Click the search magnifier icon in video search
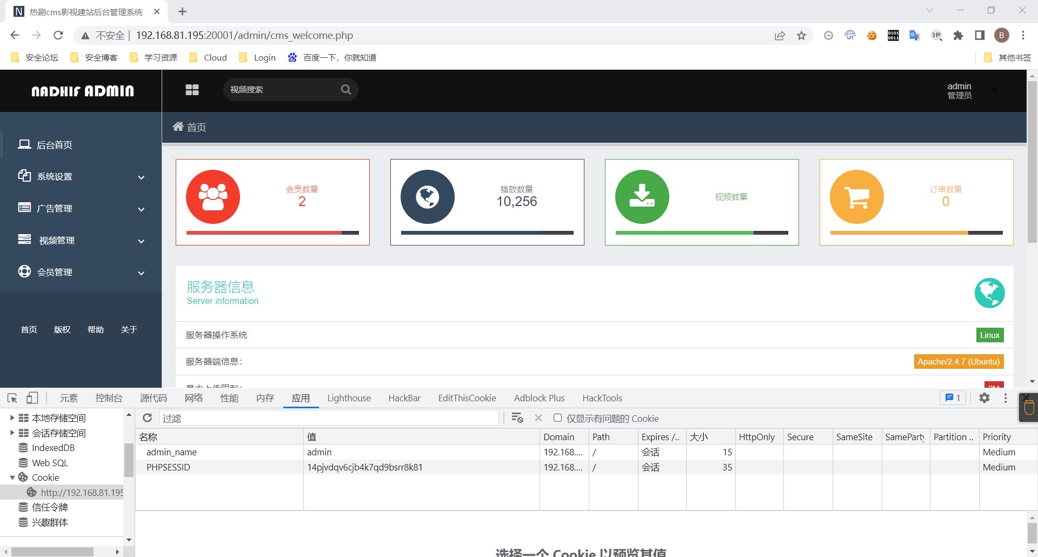Image resolution: width=1038 pixels, height=557 pixels. 346,90
